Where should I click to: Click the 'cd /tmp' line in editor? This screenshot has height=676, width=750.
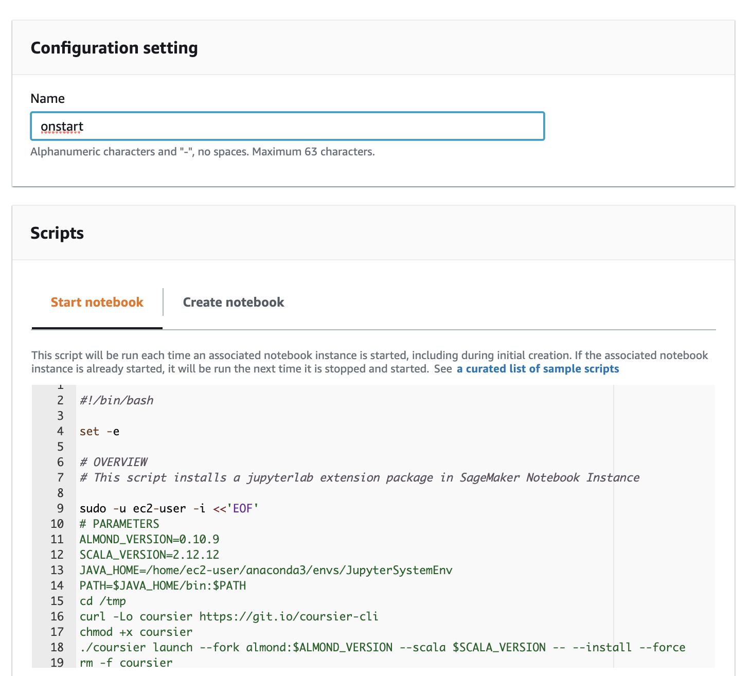coord(103,601)
